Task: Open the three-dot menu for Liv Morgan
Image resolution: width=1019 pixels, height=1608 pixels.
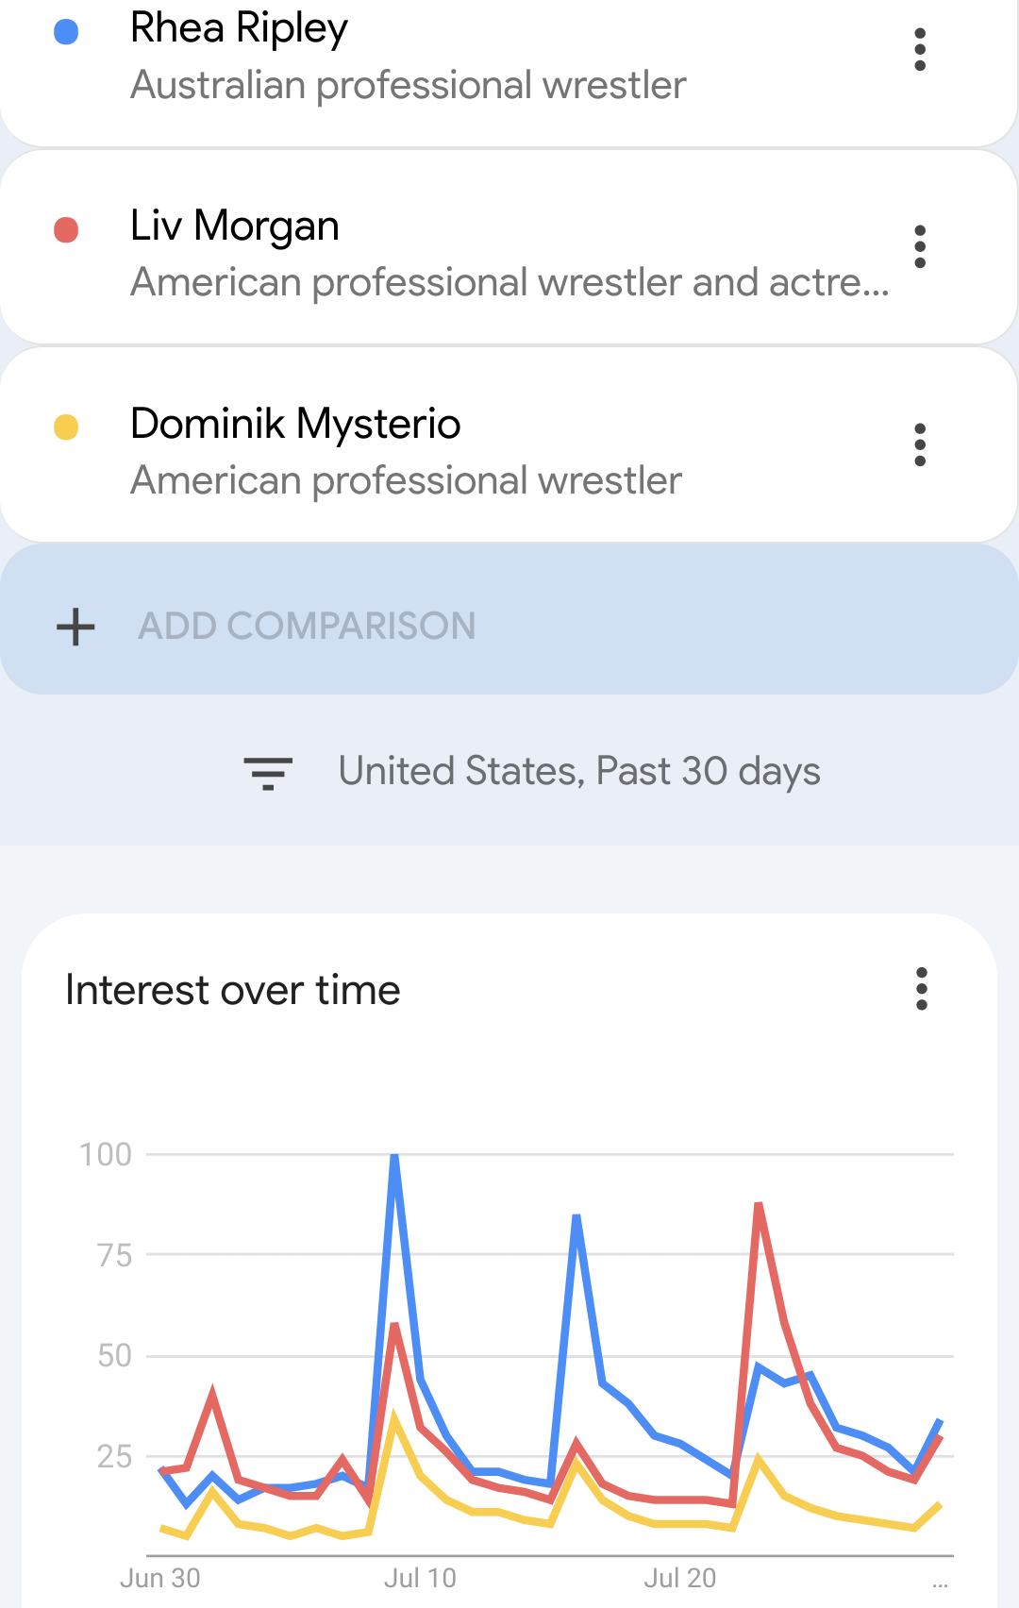Action: tap(920, 246)
